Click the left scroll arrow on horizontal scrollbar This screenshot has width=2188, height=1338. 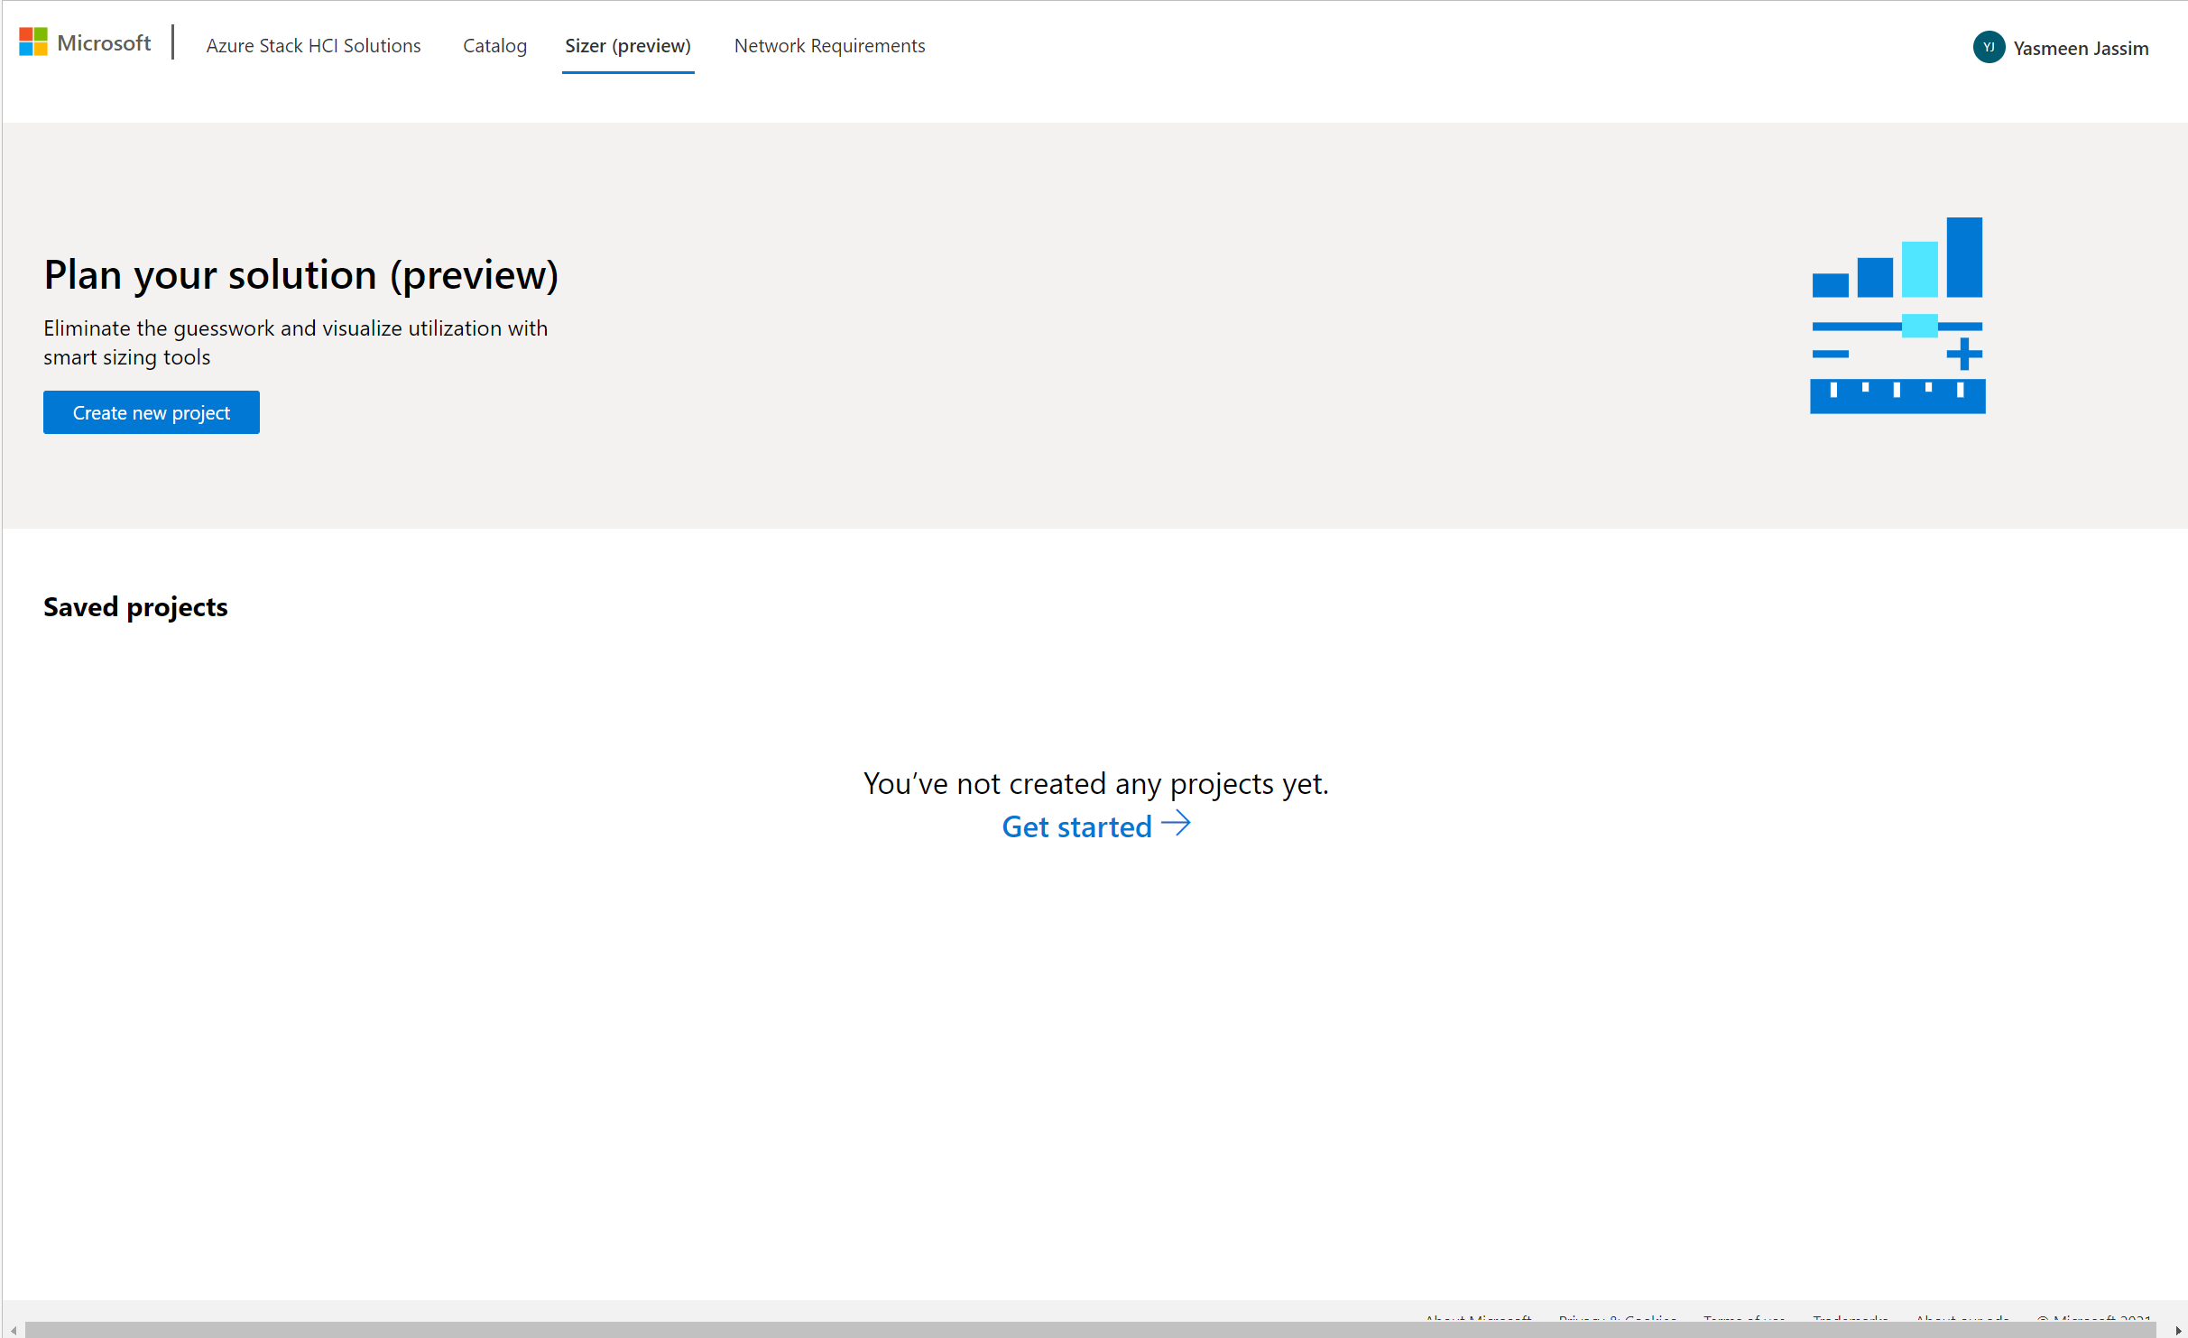tap(14, 1330)
